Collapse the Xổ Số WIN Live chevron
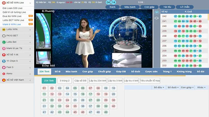The height and width of the screenshot is (117, 209). tap(30, 3)
